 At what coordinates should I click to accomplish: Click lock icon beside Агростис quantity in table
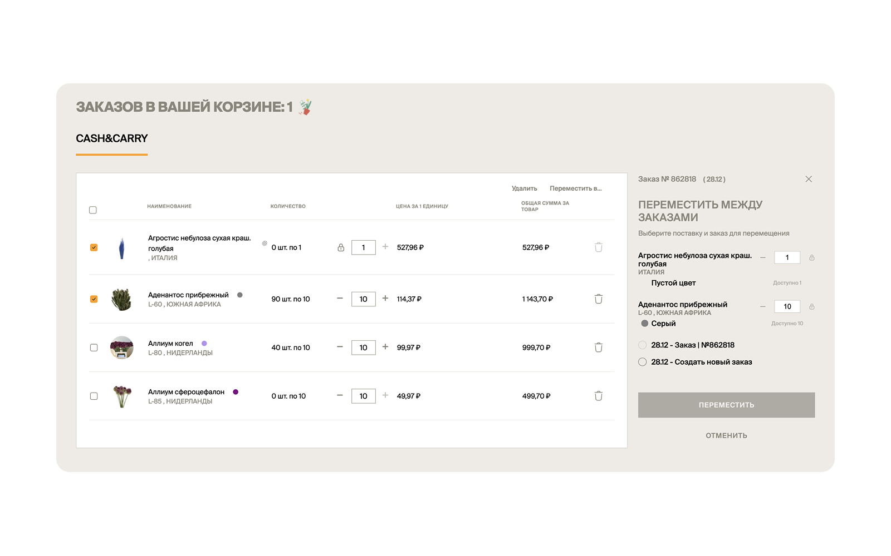[x=341, y=247]
